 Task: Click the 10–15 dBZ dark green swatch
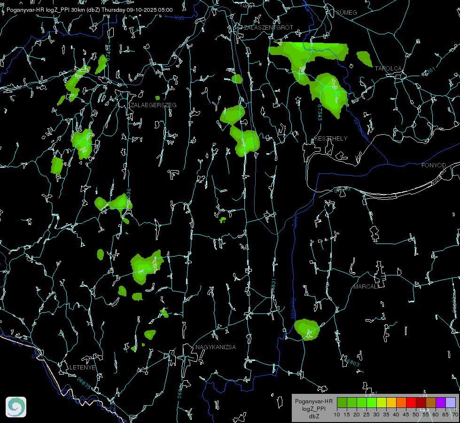342,402
